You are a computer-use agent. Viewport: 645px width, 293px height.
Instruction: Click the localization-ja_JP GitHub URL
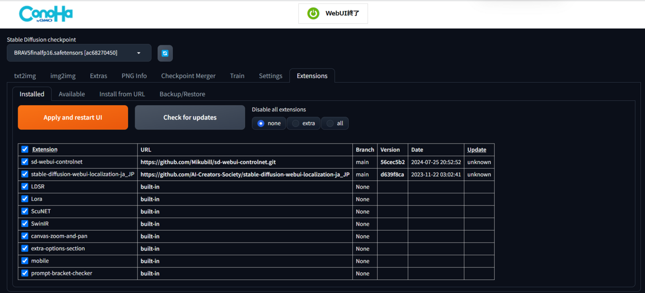click(245, 174)
